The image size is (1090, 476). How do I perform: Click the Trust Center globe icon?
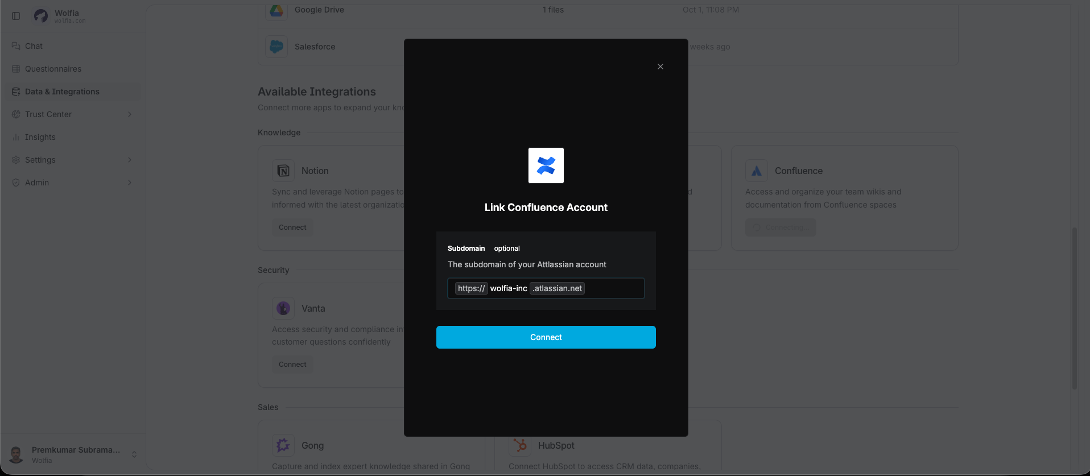click(x=16, y=114)
